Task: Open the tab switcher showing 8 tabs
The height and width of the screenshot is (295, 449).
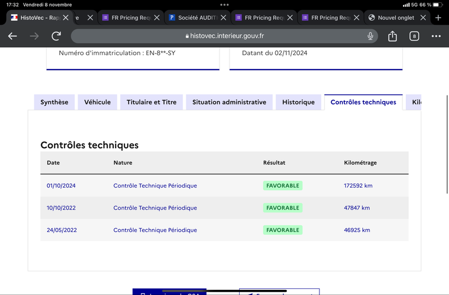Action: [x=414, y=36]
